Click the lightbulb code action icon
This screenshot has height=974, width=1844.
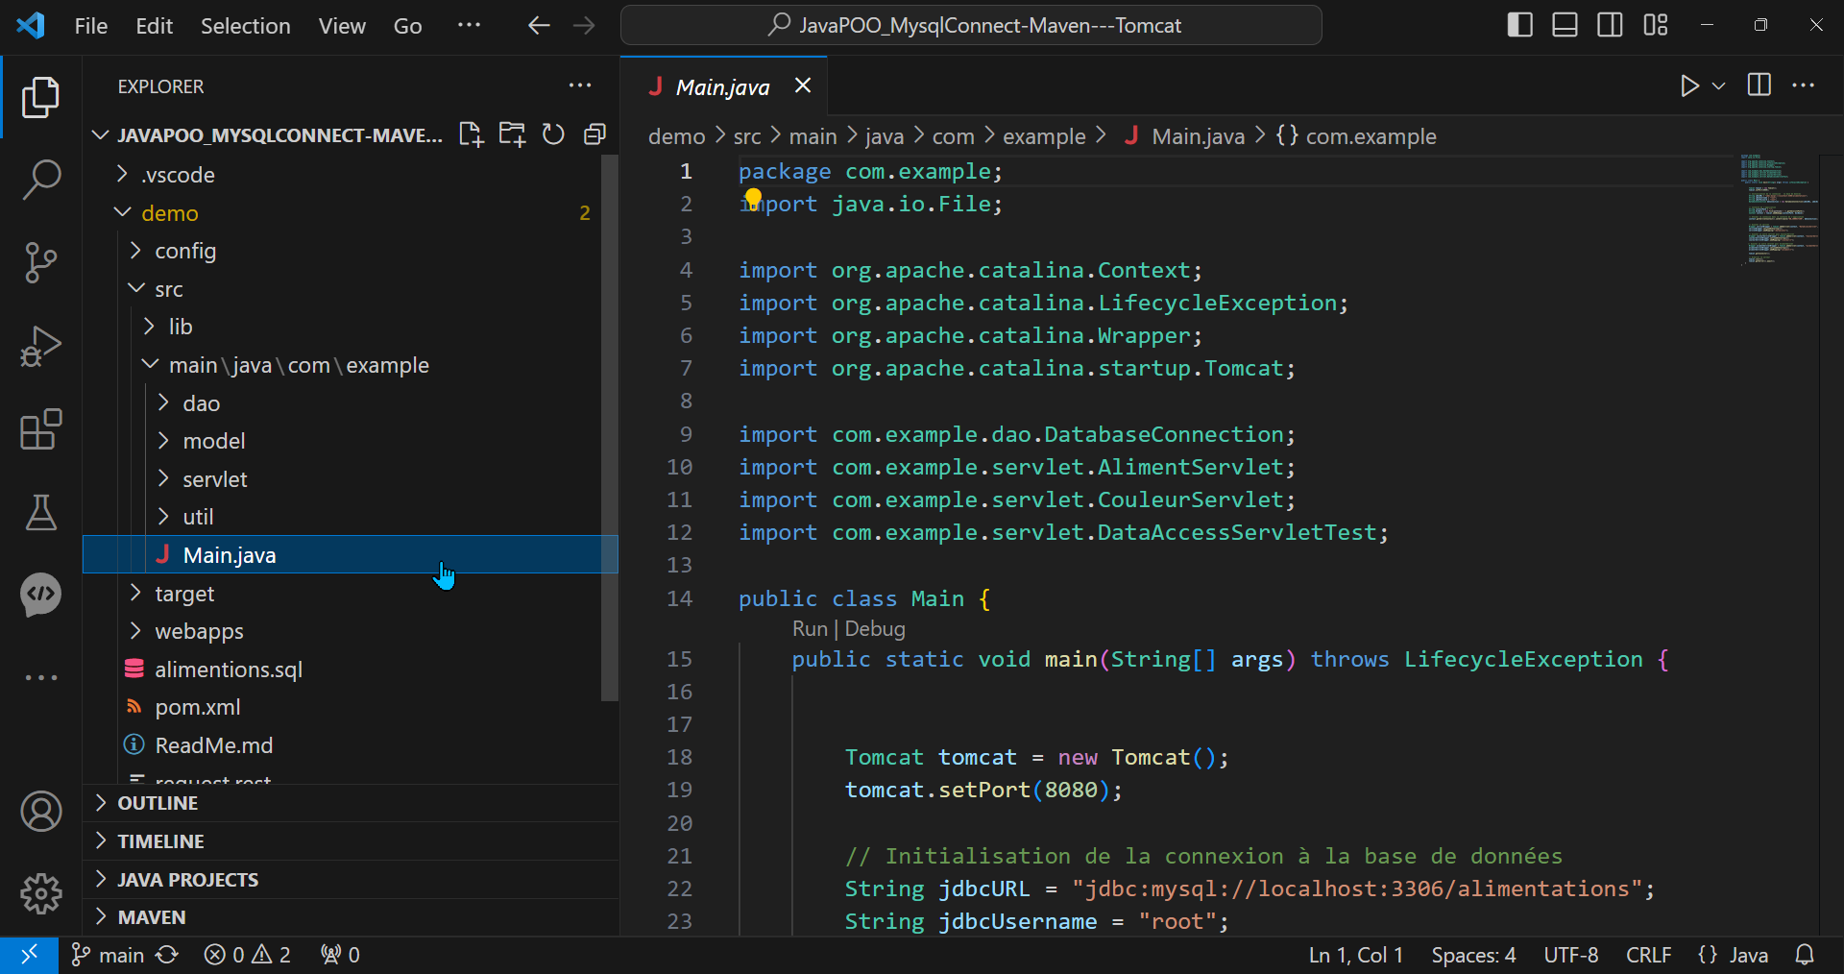point(753,198)
